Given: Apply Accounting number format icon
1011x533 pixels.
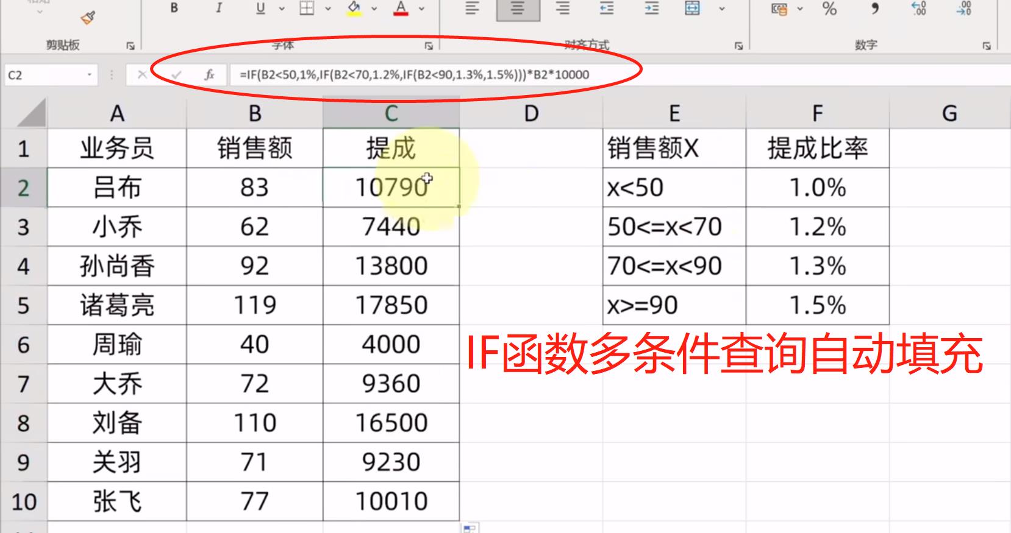Looking at the screenshot, I should coord(779,9).
